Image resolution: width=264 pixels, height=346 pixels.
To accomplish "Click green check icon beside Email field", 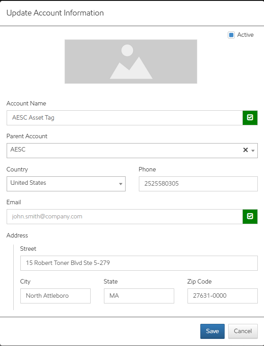I will [250, 217].
